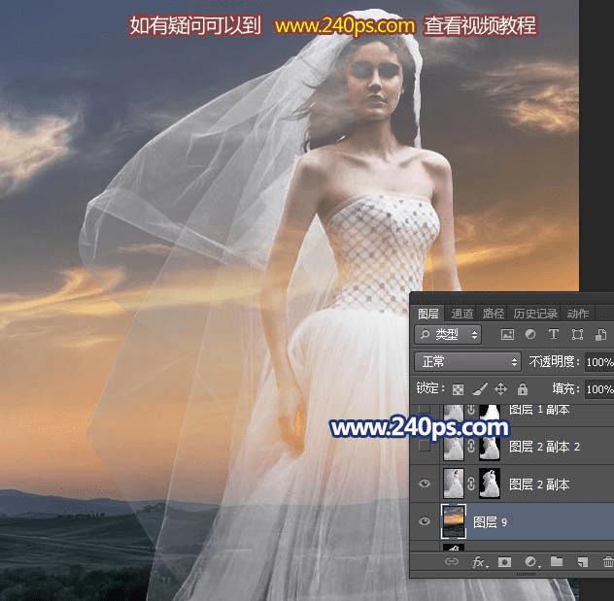The width and height of the screenshot is (614, 601).
Task: Show the 图层 2 副本 2 layer
Action: pyautogui.click(x=425, y=446)
